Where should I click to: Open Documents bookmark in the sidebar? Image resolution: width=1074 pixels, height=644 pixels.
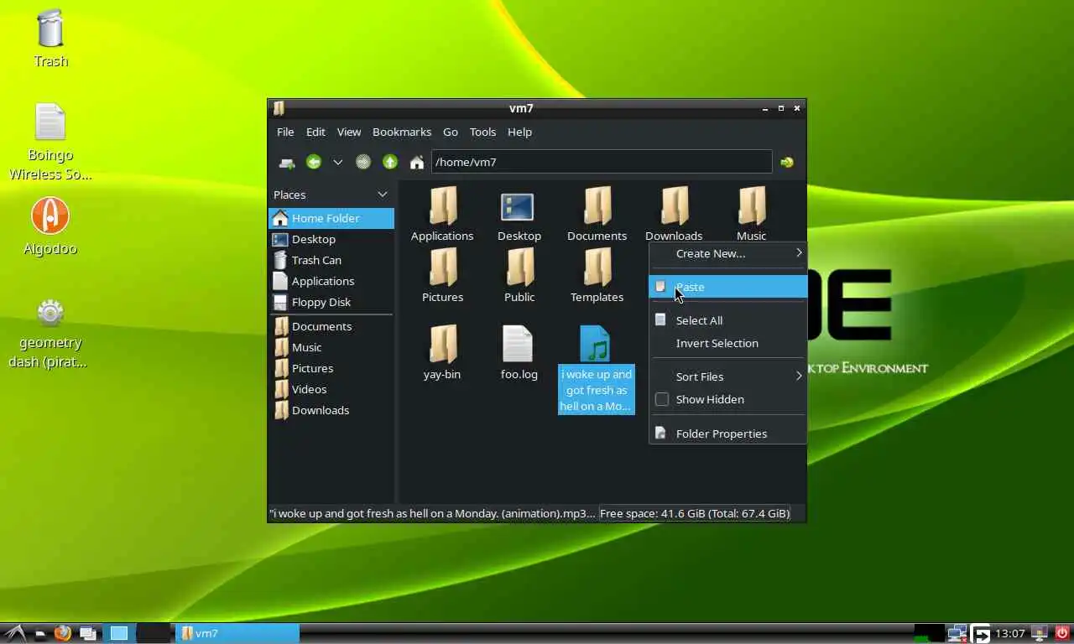(x=331, y=326)
